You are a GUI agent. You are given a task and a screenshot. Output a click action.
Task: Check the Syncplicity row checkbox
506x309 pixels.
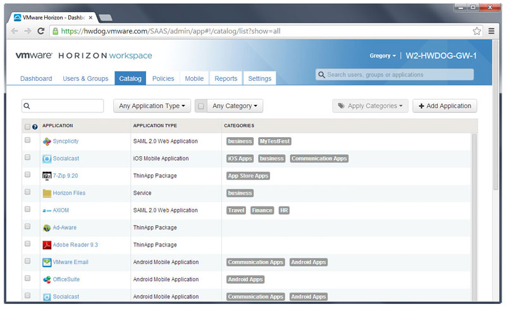pyautogui.click(x=27, y=140)
